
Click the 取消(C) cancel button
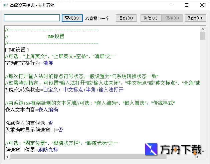click(195, 18)
